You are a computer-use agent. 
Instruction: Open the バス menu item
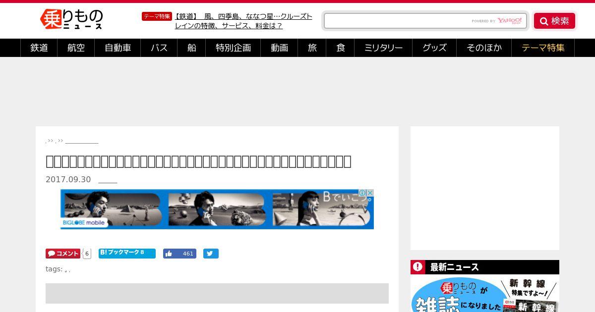click(159, 48)
